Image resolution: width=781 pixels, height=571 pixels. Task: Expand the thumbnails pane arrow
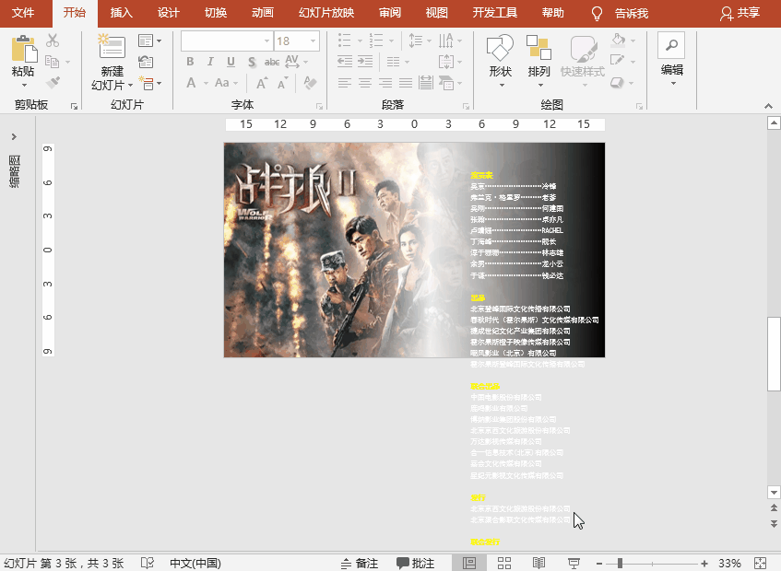(x=14, y=136)
